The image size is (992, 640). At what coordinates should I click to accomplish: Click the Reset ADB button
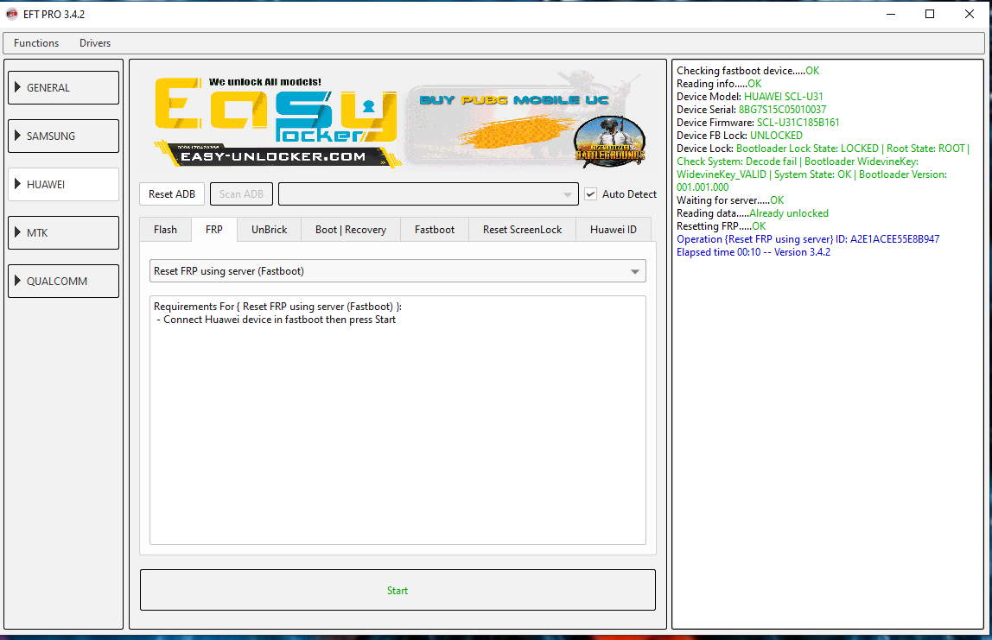pyautogui.click(x=171, y=194)
